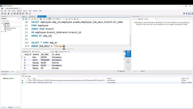Click the search table data icon

pos(27,13)
